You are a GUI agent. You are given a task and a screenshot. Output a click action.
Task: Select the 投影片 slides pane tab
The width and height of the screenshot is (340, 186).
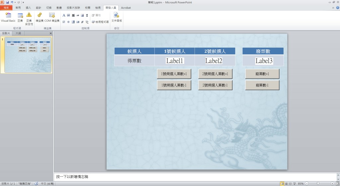click(6, 33)
